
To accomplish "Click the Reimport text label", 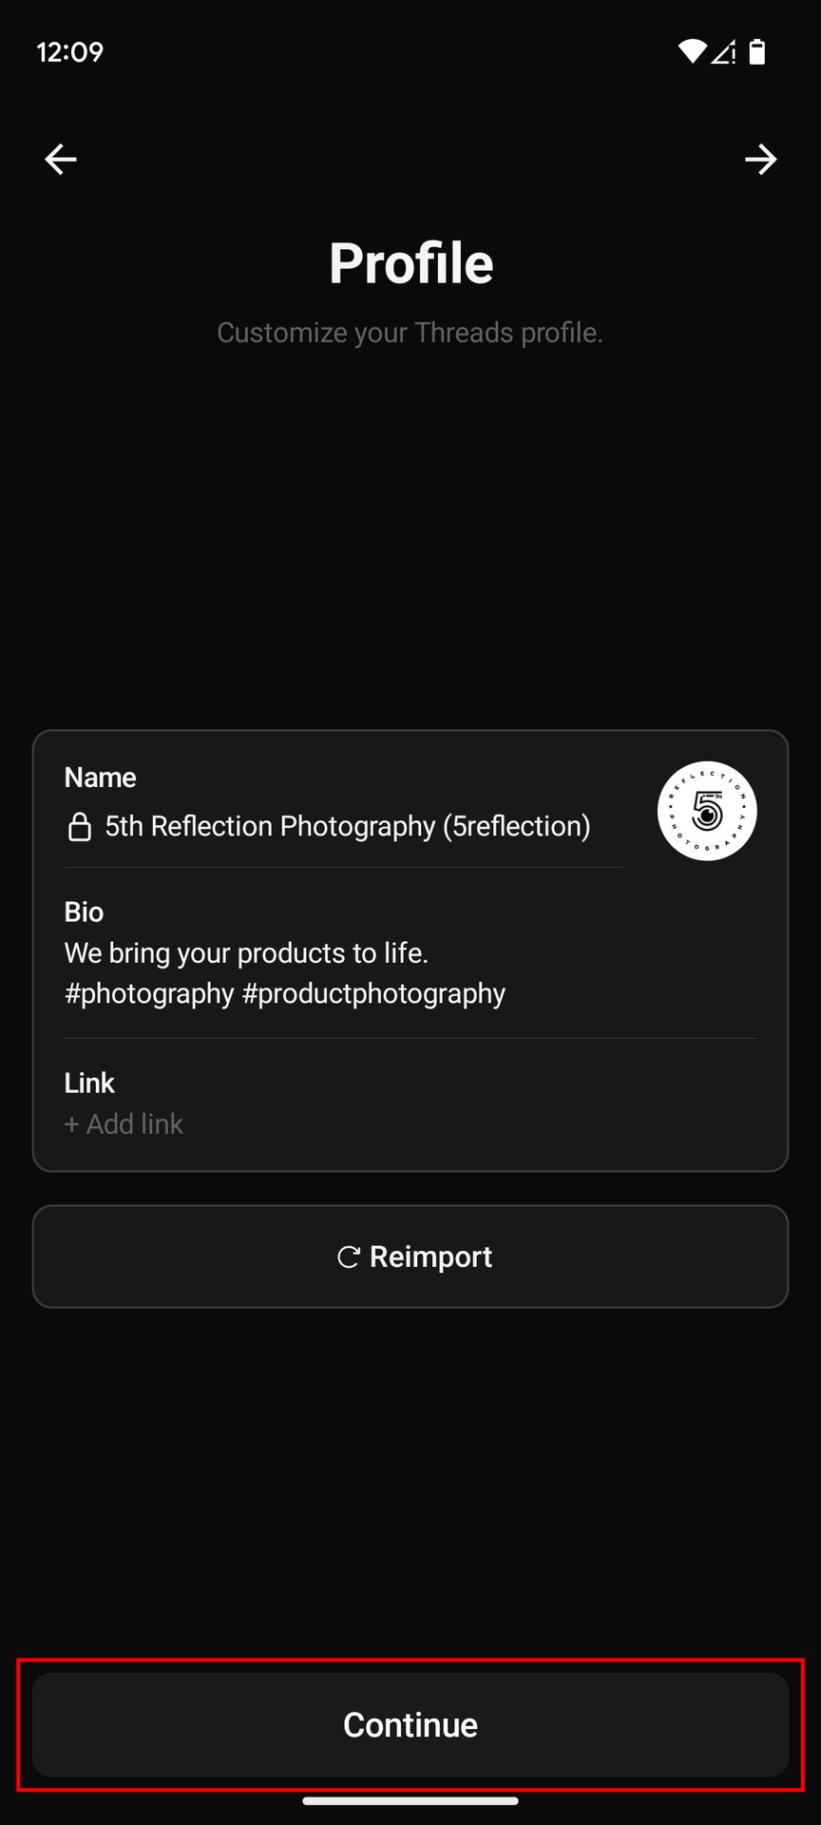I will (430, 1257).
